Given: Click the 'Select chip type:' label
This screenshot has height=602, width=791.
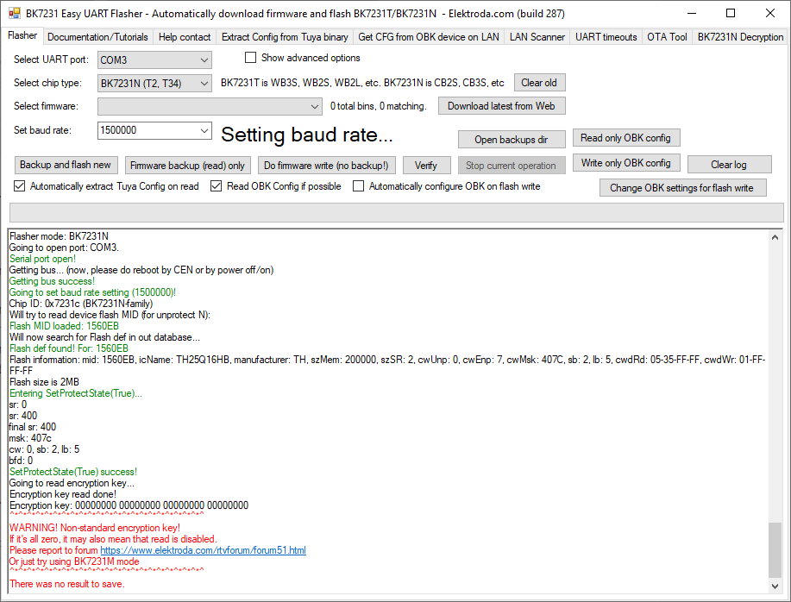Looking at the screenshot, I should [48, 83].
